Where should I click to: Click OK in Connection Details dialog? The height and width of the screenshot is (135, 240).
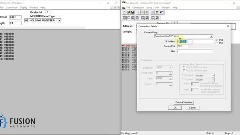[x=175, y=108]
